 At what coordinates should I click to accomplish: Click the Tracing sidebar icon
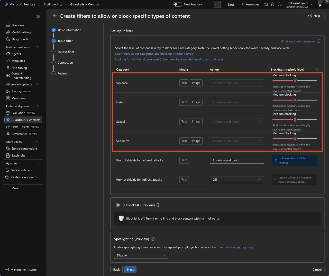click(x=8, y=91)
